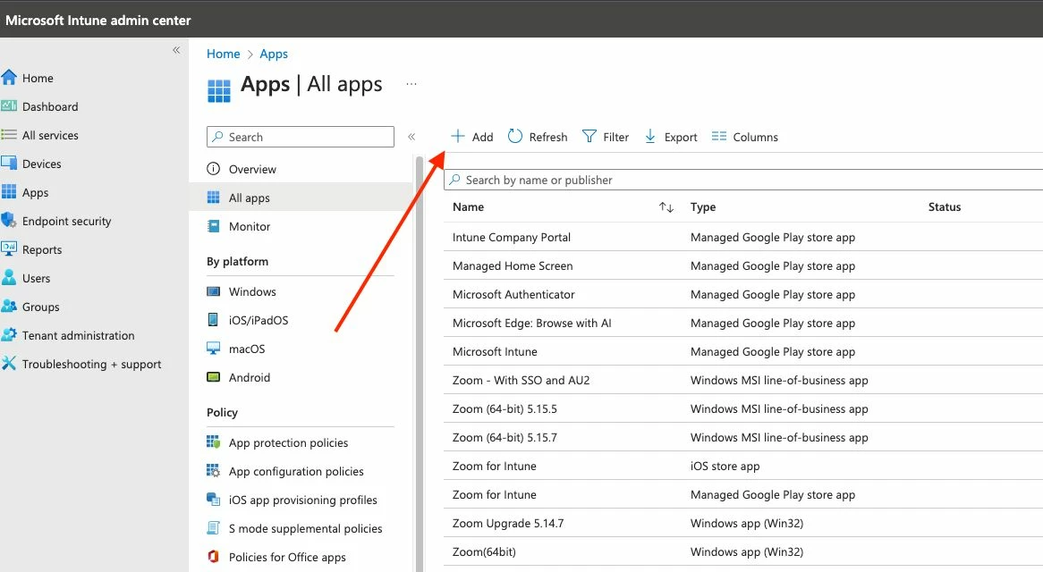
Task: Click the All apps grid icon in submenu
Action: tap(213, 198)
